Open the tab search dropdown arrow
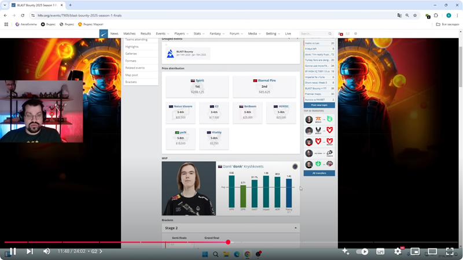This screenshot has height=260, width=463. 5,5
